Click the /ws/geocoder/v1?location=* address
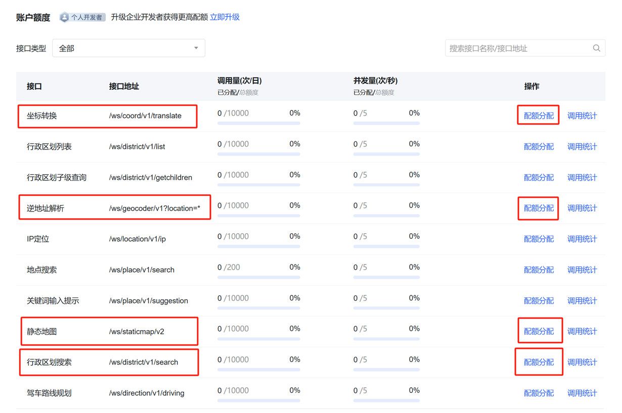 [155, 208]
